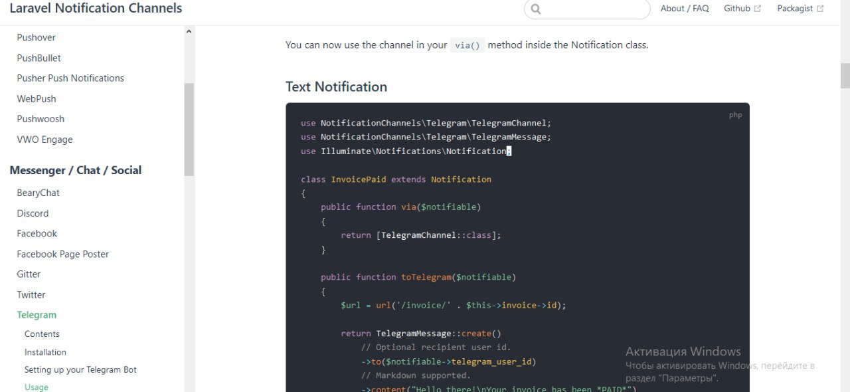
Task: Click the main page scrollbar thumb
Action: [845, 76]
